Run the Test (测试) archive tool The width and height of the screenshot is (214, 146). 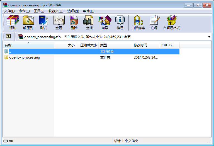(43, 22)
